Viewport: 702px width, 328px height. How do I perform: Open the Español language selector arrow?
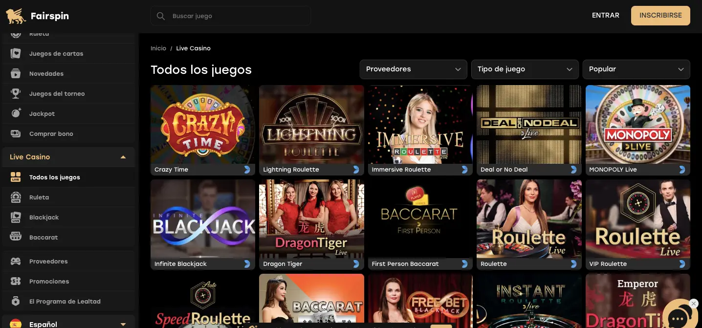point(123,325)
